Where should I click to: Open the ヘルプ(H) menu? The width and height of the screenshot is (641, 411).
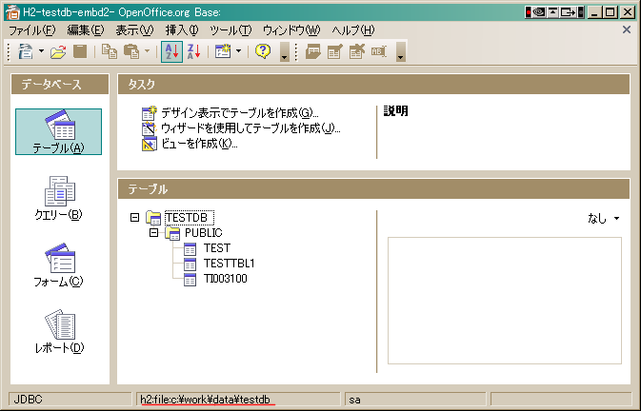(353, 30)
